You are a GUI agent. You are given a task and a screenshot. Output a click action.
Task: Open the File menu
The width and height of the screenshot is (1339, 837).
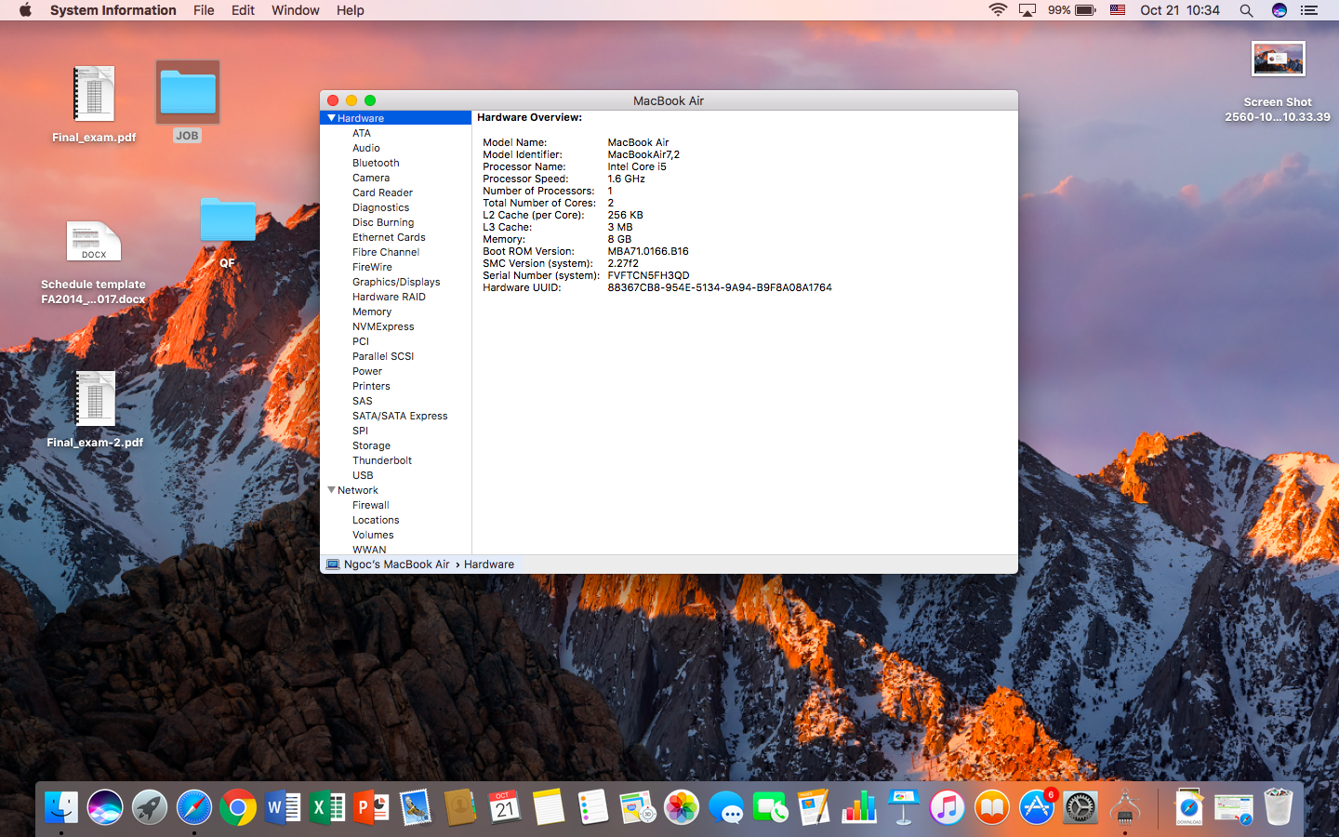click(204, 10)
